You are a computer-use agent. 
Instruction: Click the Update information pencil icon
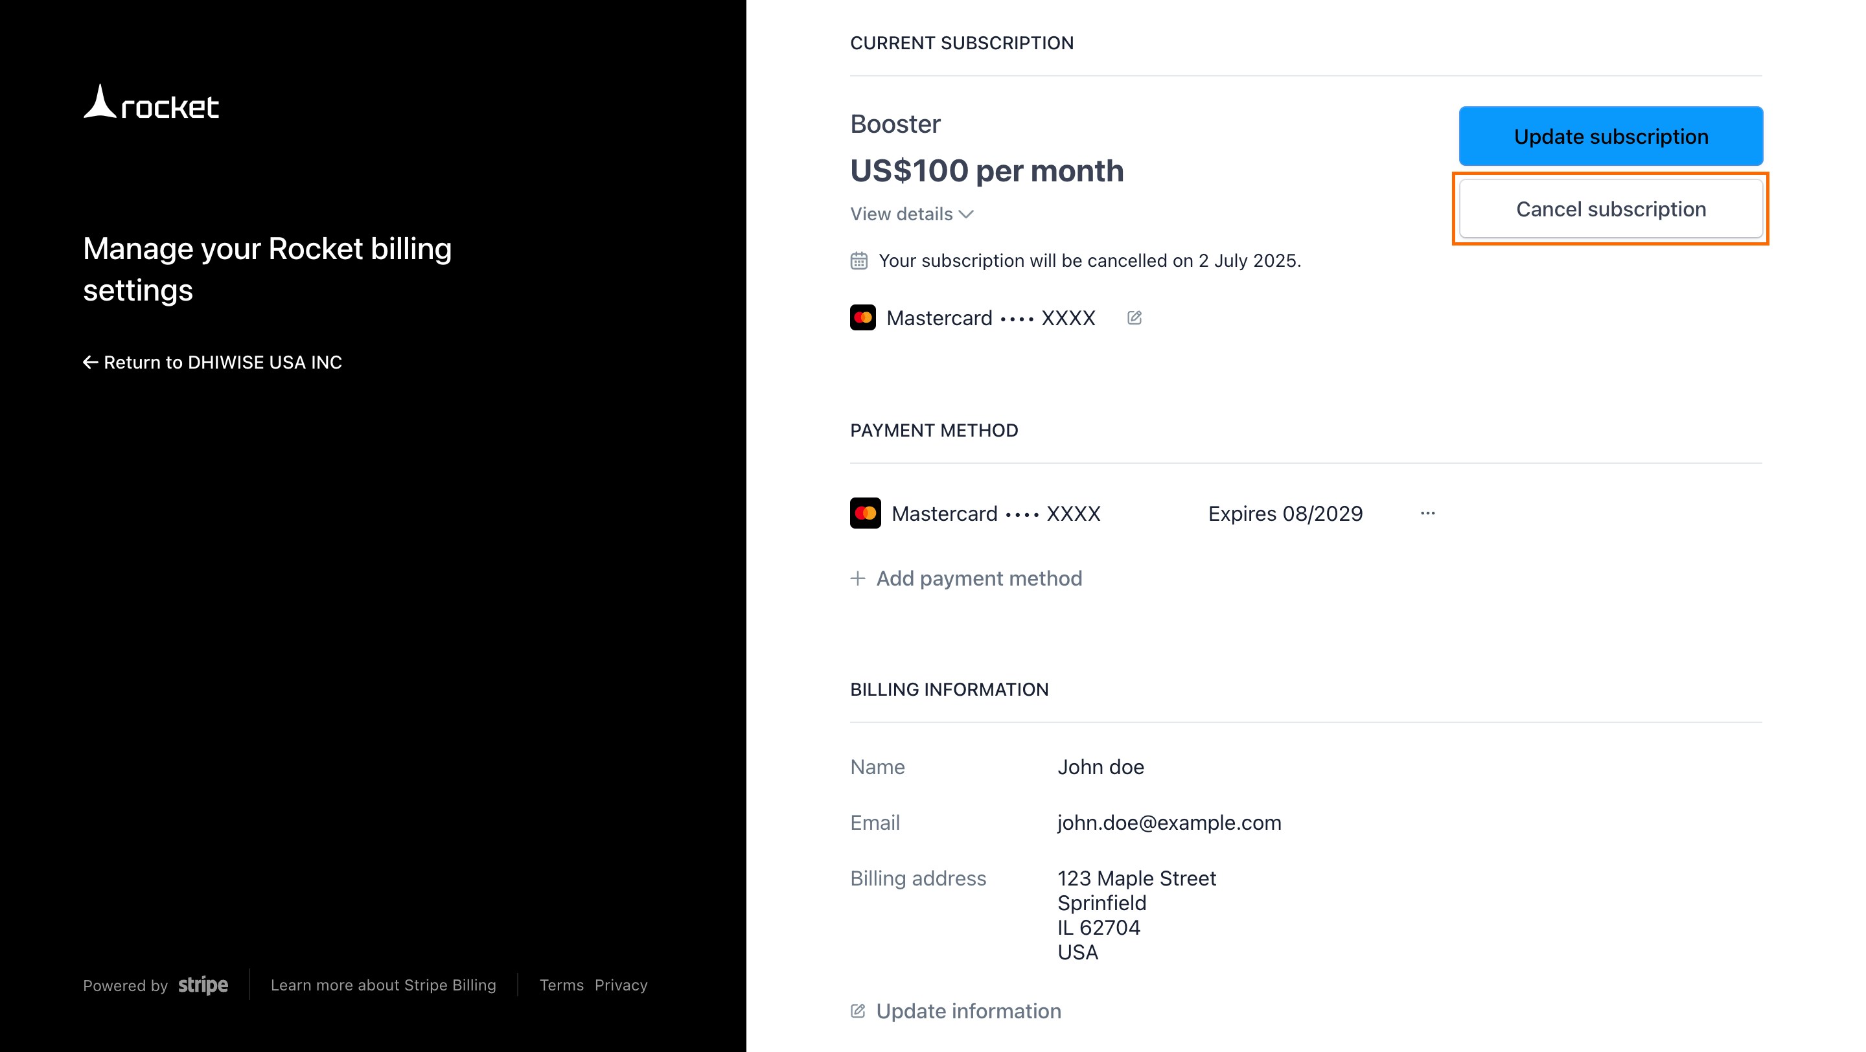pos(858,1011)
